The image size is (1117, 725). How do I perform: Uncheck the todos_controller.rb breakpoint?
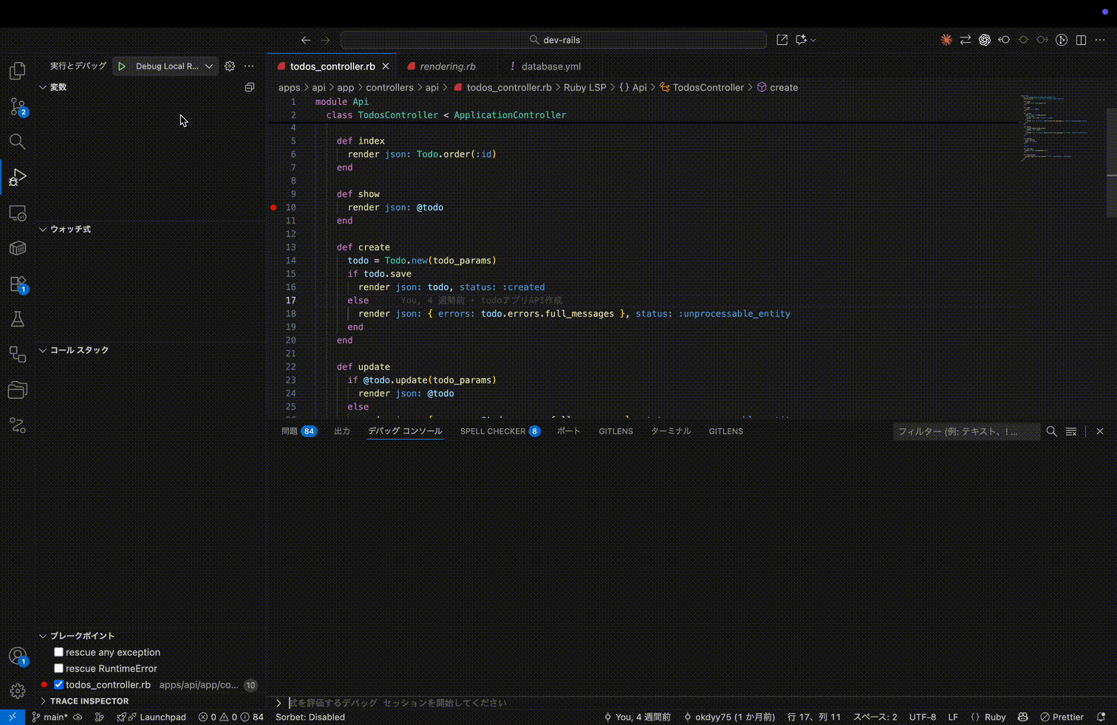pyautogui.click(x=58, y=684)
